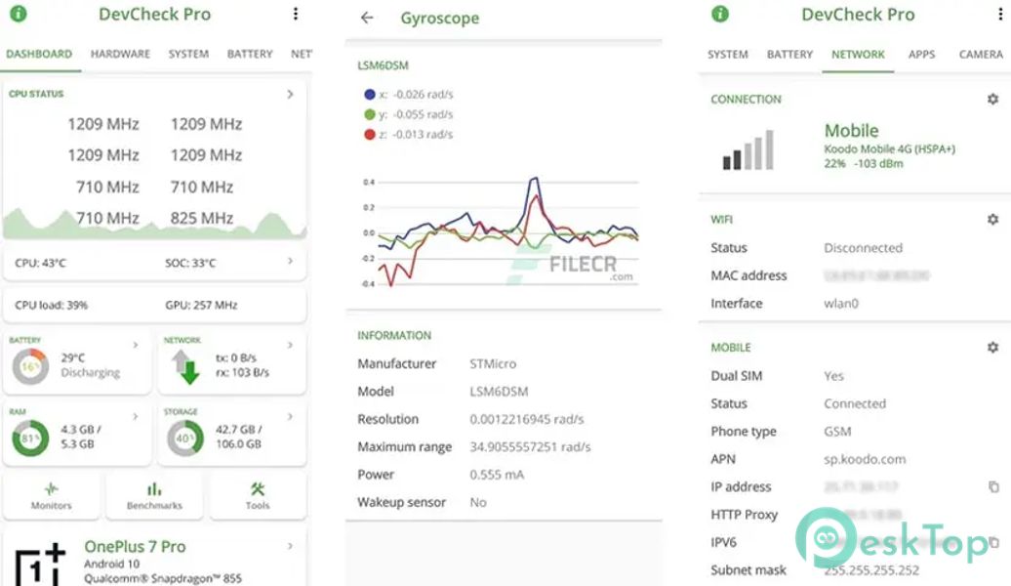This screenshot has width=1011, height=586.
Task: Expand the Storage card chevron
Action: point(290,417)
